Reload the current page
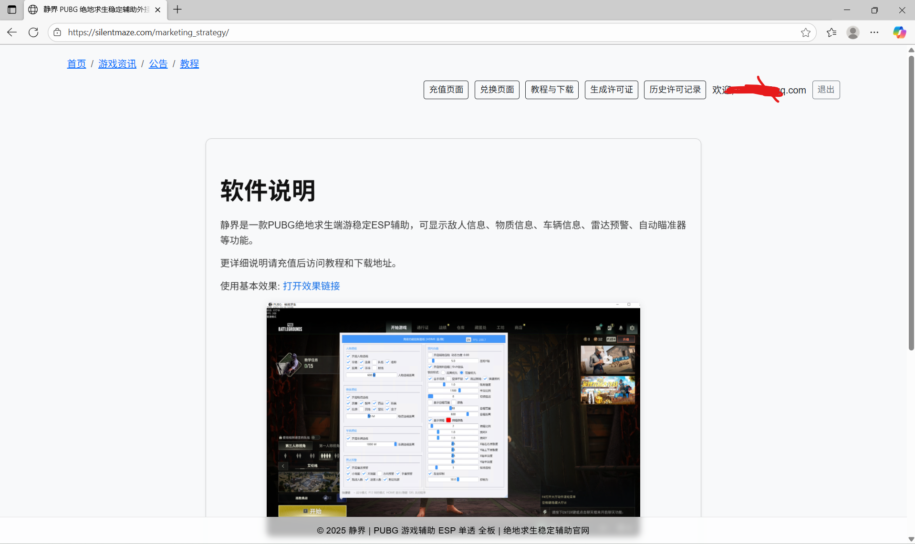The height and width of the screenshot is (544, 915). [33, 32]
